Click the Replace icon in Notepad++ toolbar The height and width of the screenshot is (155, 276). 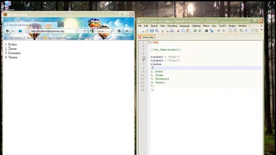click(x=212, y=31)
